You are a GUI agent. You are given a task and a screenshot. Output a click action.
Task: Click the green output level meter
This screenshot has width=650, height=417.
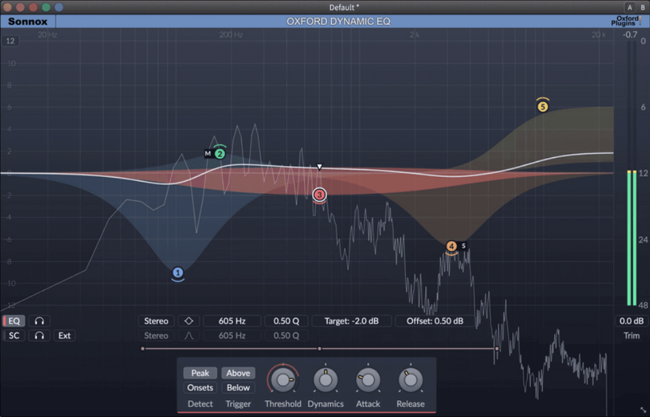click(632, 237)
